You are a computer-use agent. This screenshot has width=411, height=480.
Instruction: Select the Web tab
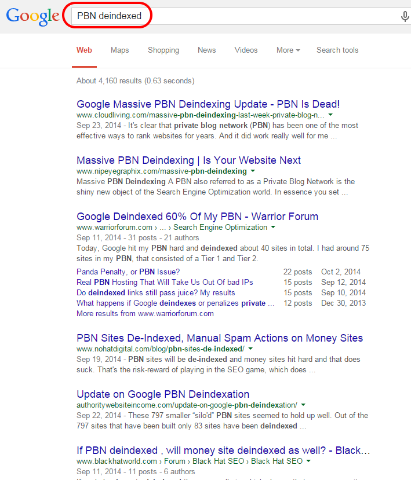tap(84, 50)
